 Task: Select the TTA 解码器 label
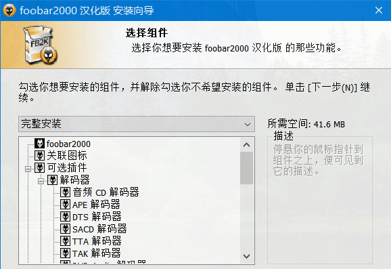pyautogui.click(x=97, y=241)
